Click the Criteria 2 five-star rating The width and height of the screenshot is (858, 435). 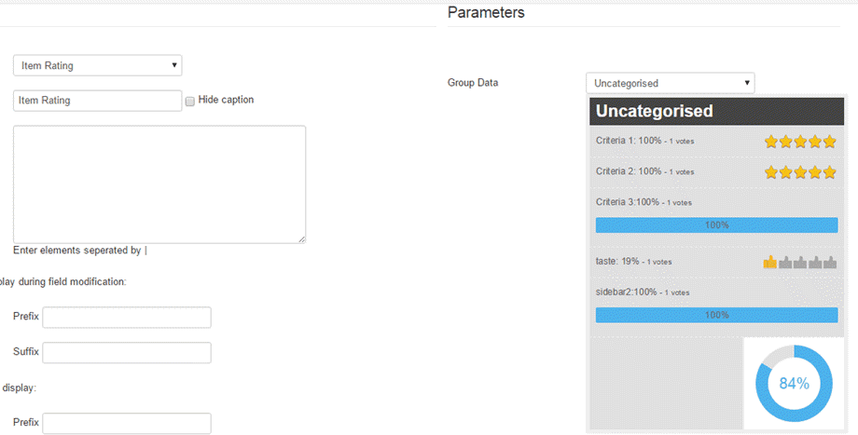pos(800,172)
